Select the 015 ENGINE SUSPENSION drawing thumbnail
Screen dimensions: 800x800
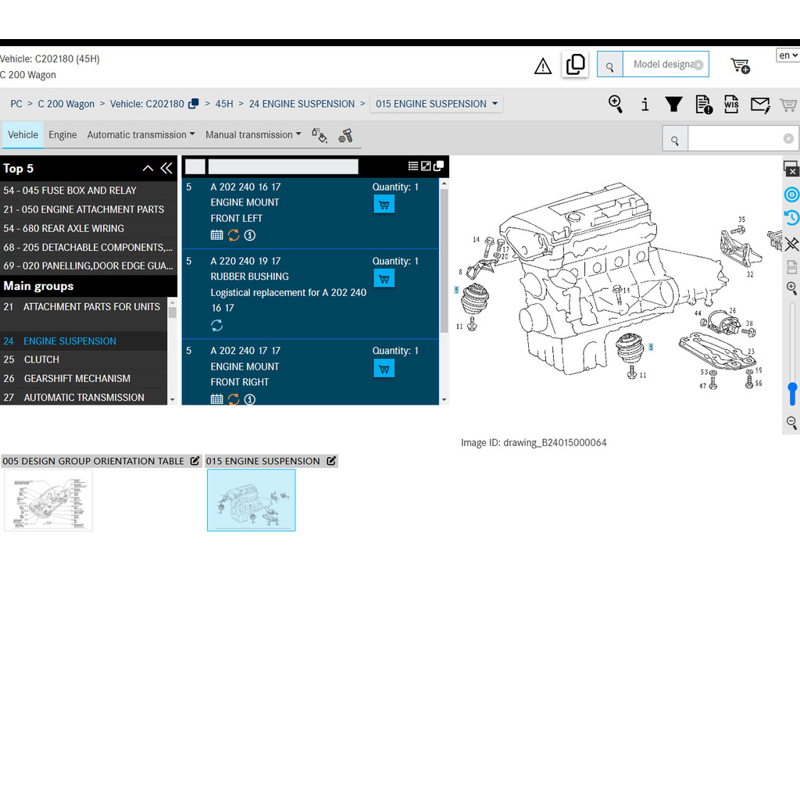pos(251,500)
